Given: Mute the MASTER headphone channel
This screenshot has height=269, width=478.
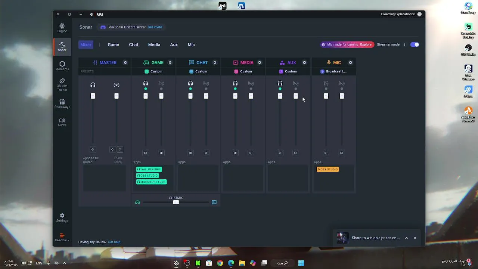Looking at the screenshot, I should point(93,149).
